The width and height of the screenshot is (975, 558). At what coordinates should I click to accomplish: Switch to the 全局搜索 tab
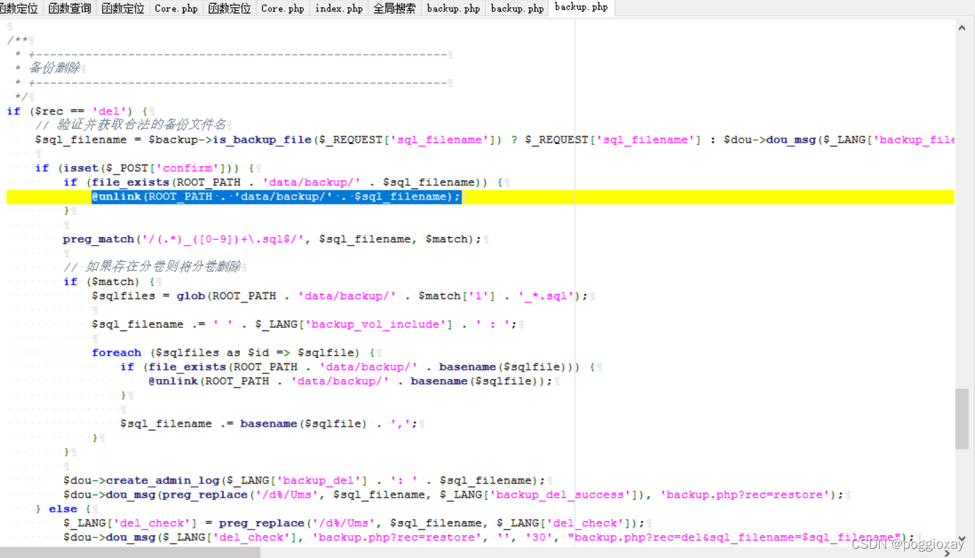click(394, 9)
